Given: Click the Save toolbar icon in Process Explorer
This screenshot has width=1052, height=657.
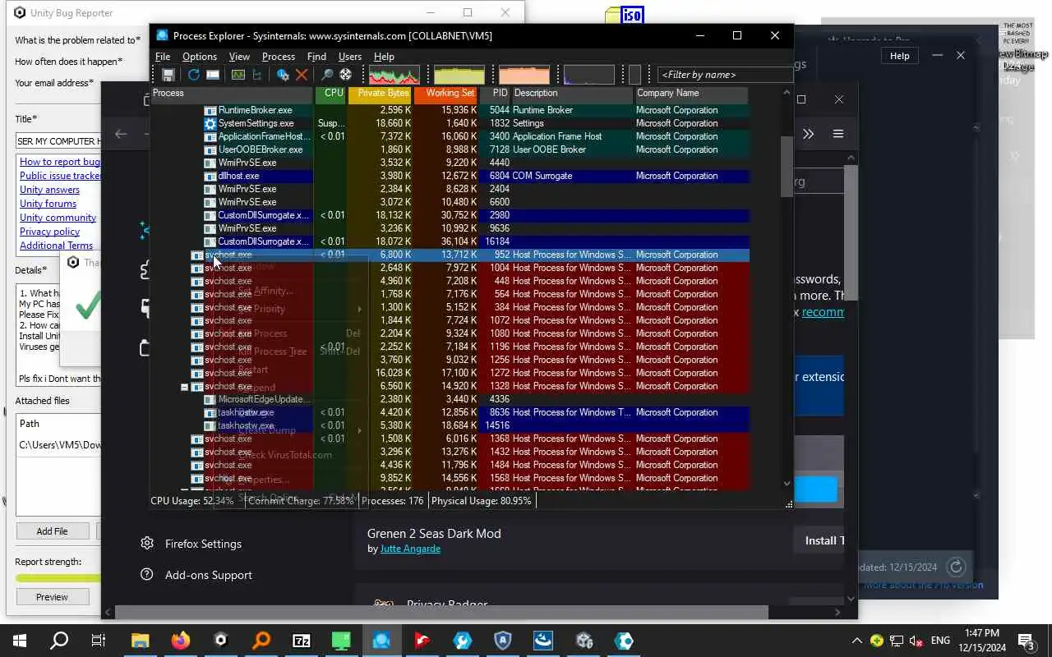Looking at the screenshot, I should pyautogui.click(x=168, y=75).
